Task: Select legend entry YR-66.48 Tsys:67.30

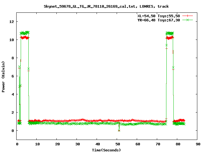Action: [159, 20]
